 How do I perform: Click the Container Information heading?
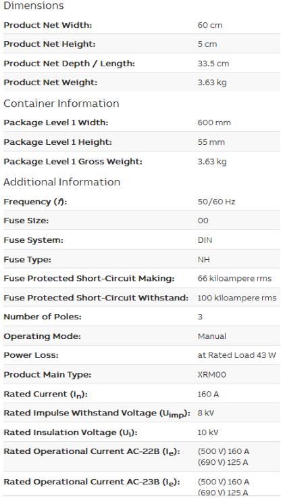coord(61,104)
